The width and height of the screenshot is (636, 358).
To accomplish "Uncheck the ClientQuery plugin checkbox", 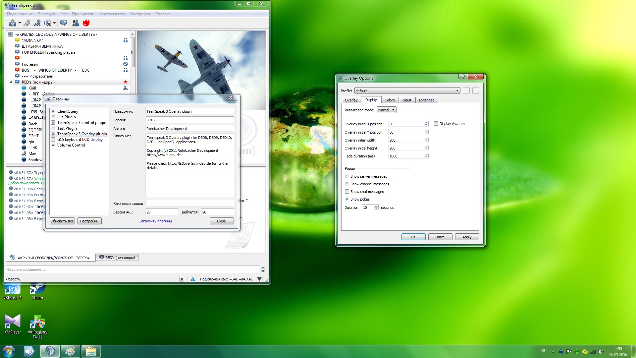I will [53, 111].
